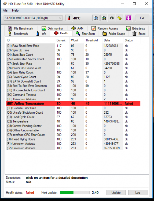Click the copy text to clipboard icon
Image resolution: width=154 pixels, height=201 pixels.
click(x=96, y=18)
